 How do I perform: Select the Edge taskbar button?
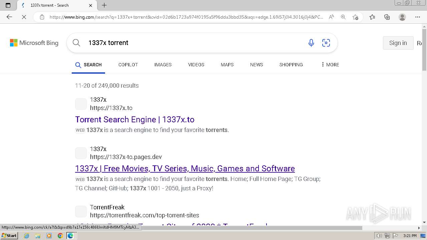[71, 236]
